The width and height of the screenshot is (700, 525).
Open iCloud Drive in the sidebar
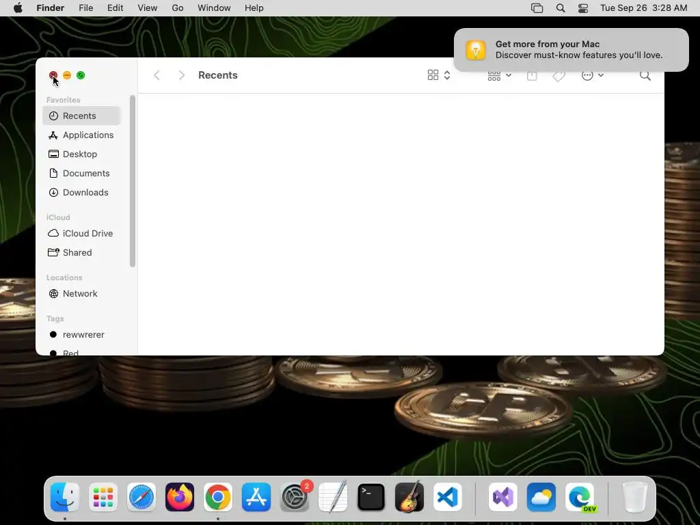(x=82, y=234)
